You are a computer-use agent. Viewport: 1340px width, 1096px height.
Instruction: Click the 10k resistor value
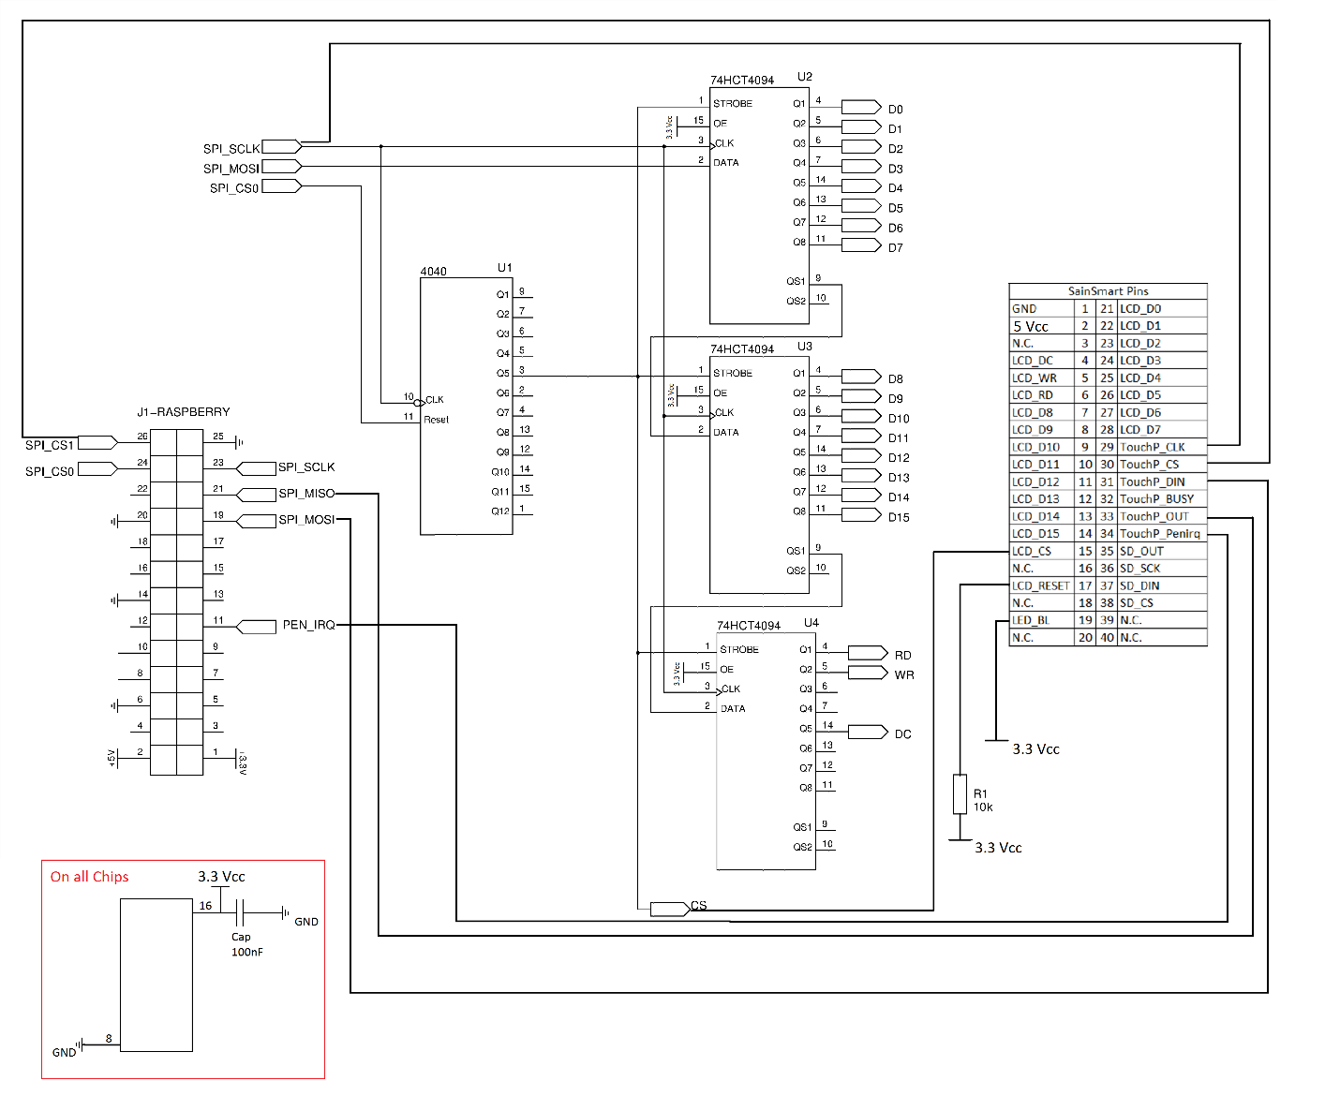click(x=983, y=807)
